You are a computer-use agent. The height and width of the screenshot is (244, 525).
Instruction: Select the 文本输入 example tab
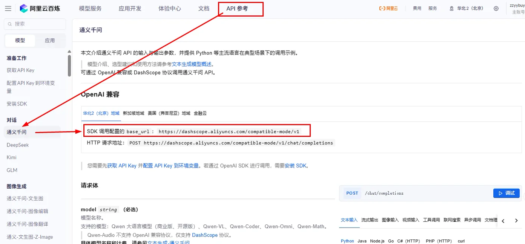click(x=349, y=220)
